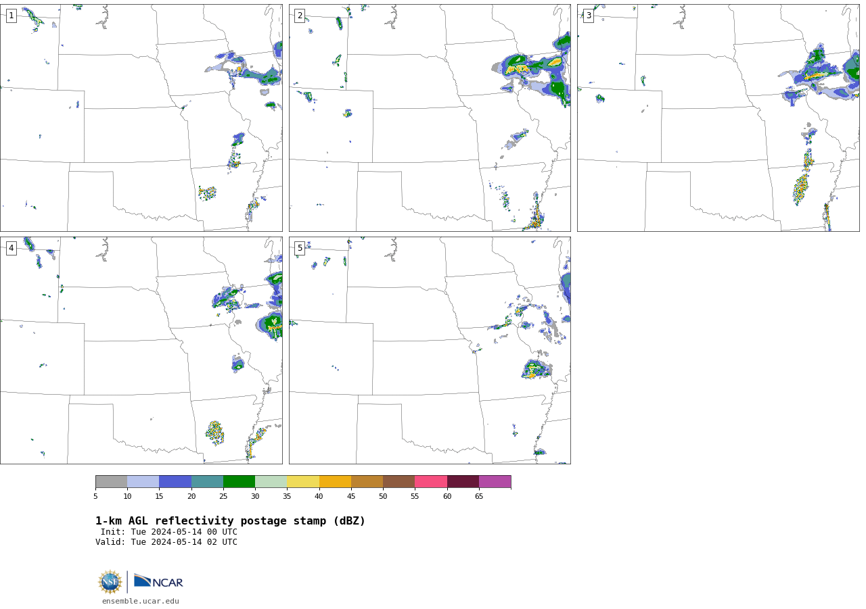The width and height of the screenshot is (866, 609).
Task: Click the colorbar tick label 20
Action: (x=191, y=496)
